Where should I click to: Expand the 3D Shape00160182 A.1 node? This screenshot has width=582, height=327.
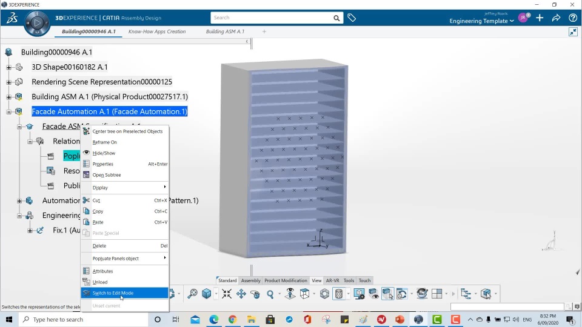pyautogui.click(x=8, y=67)
